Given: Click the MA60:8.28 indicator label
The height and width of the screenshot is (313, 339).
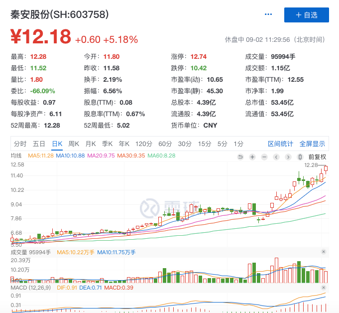Looking at the screenshot, I should (x=161, y=156).
